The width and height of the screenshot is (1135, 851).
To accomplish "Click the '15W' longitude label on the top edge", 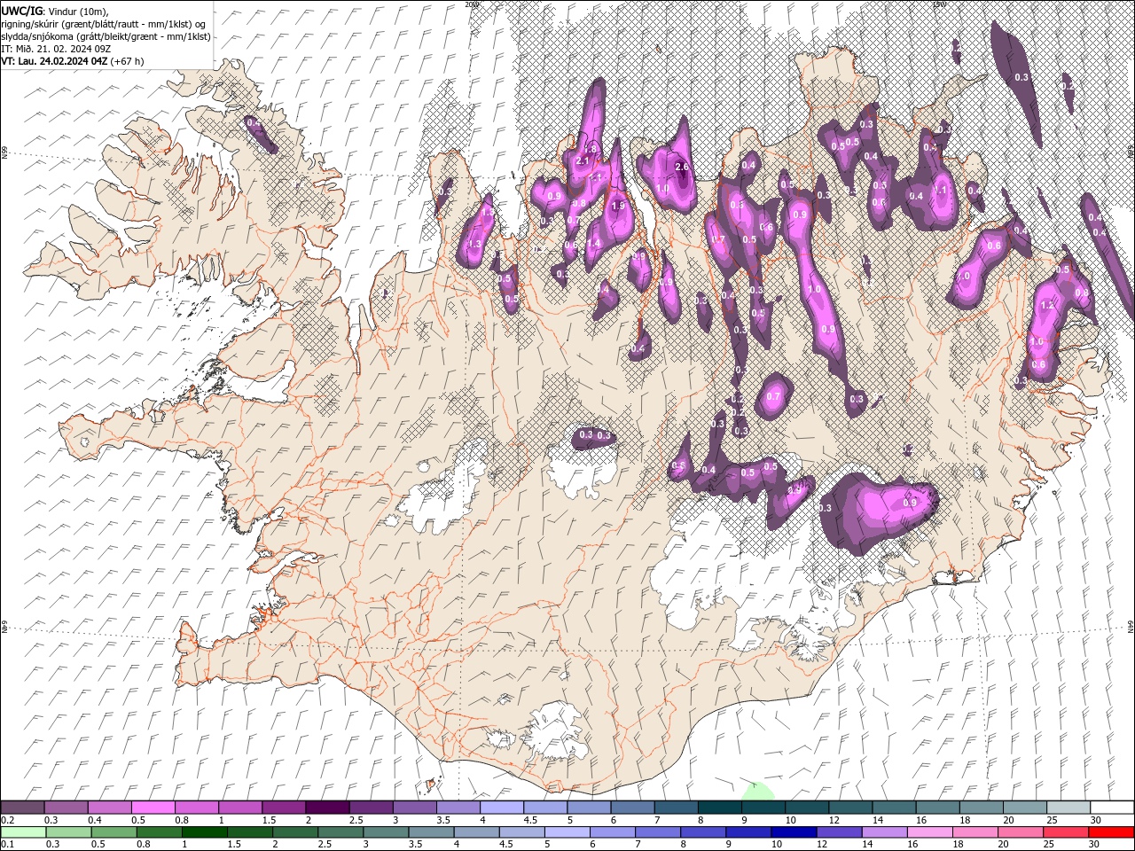I will [939, 4].
